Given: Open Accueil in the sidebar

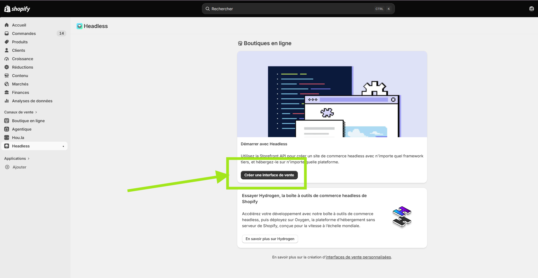Looking at the screenshot, I should (x=34, y=25).
